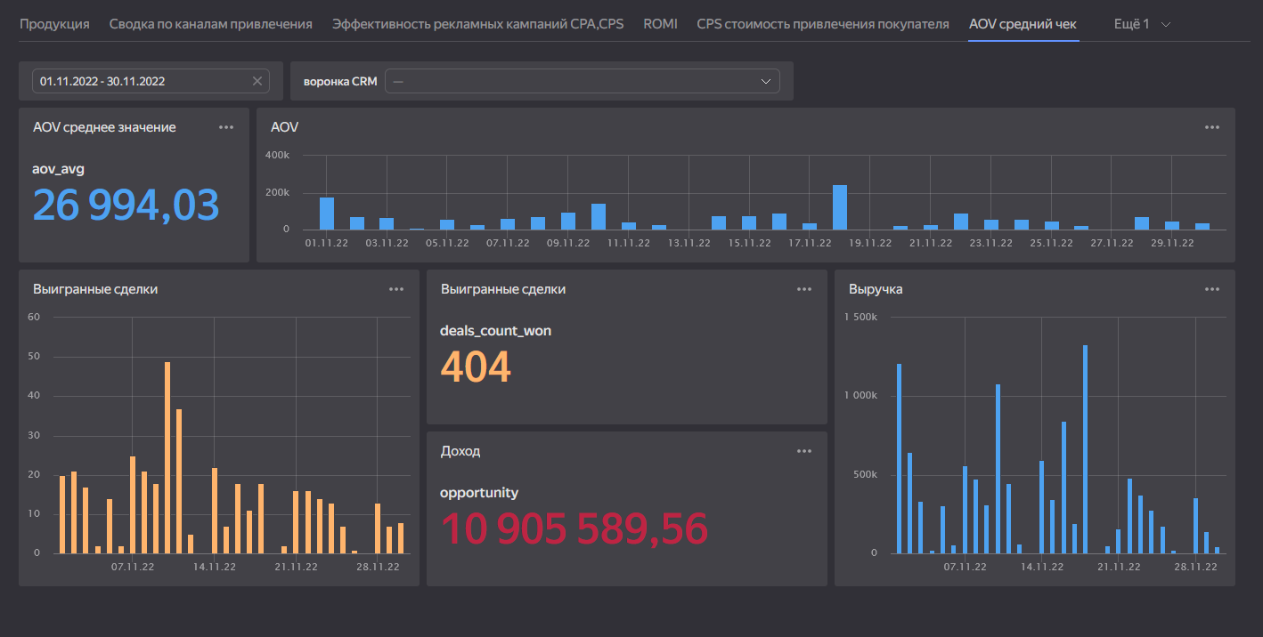The image size is (1263, 637).
Task: Select the ROMI tab
Action: click(660, 24)
